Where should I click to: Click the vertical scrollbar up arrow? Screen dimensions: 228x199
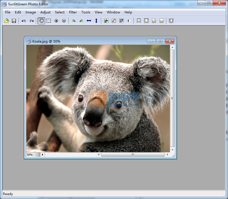(x=172, y=47)
